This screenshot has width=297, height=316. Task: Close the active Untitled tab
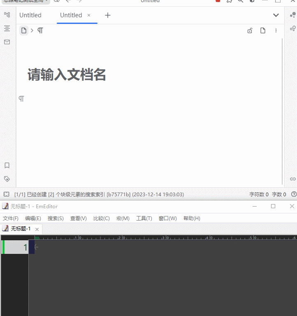89,15
